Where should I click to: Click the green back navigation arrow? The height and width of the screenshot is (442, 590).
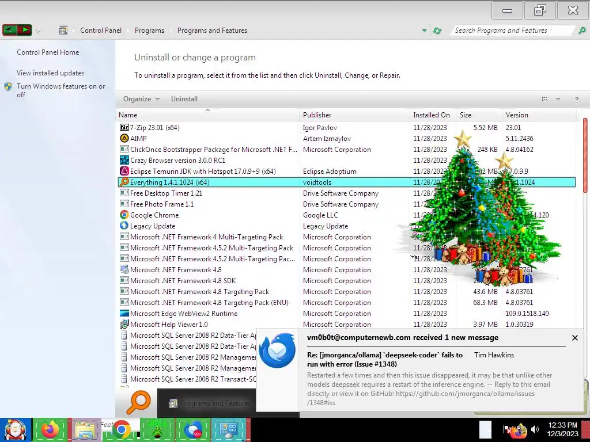(10, 30)
